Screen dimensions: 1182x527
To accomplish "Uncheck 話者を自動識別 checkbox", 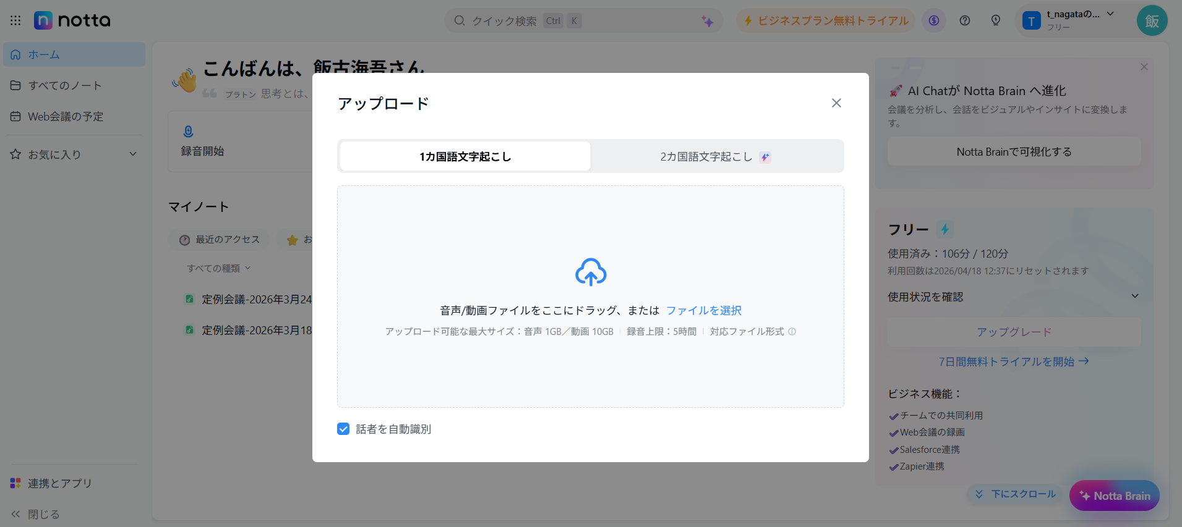I will tap(343, 429).
